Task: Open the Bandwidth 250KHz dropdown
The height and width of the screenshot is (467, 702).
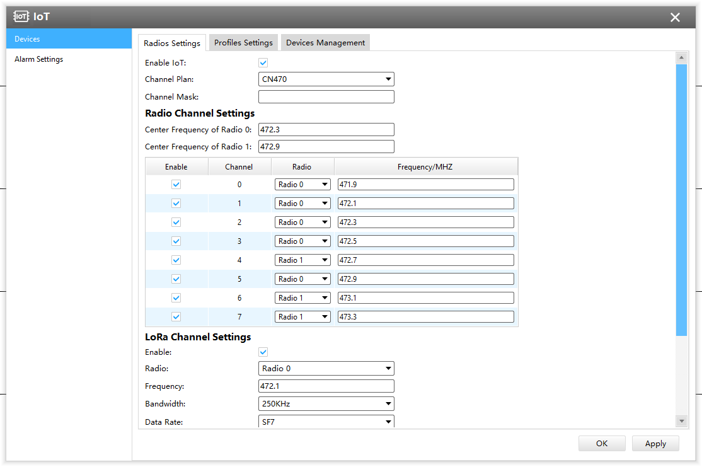Action: [326, 404]
